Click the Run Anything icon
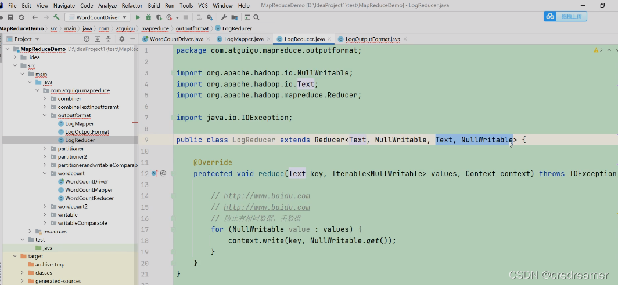This screenshot has width=618, height=285. [247, 17]
